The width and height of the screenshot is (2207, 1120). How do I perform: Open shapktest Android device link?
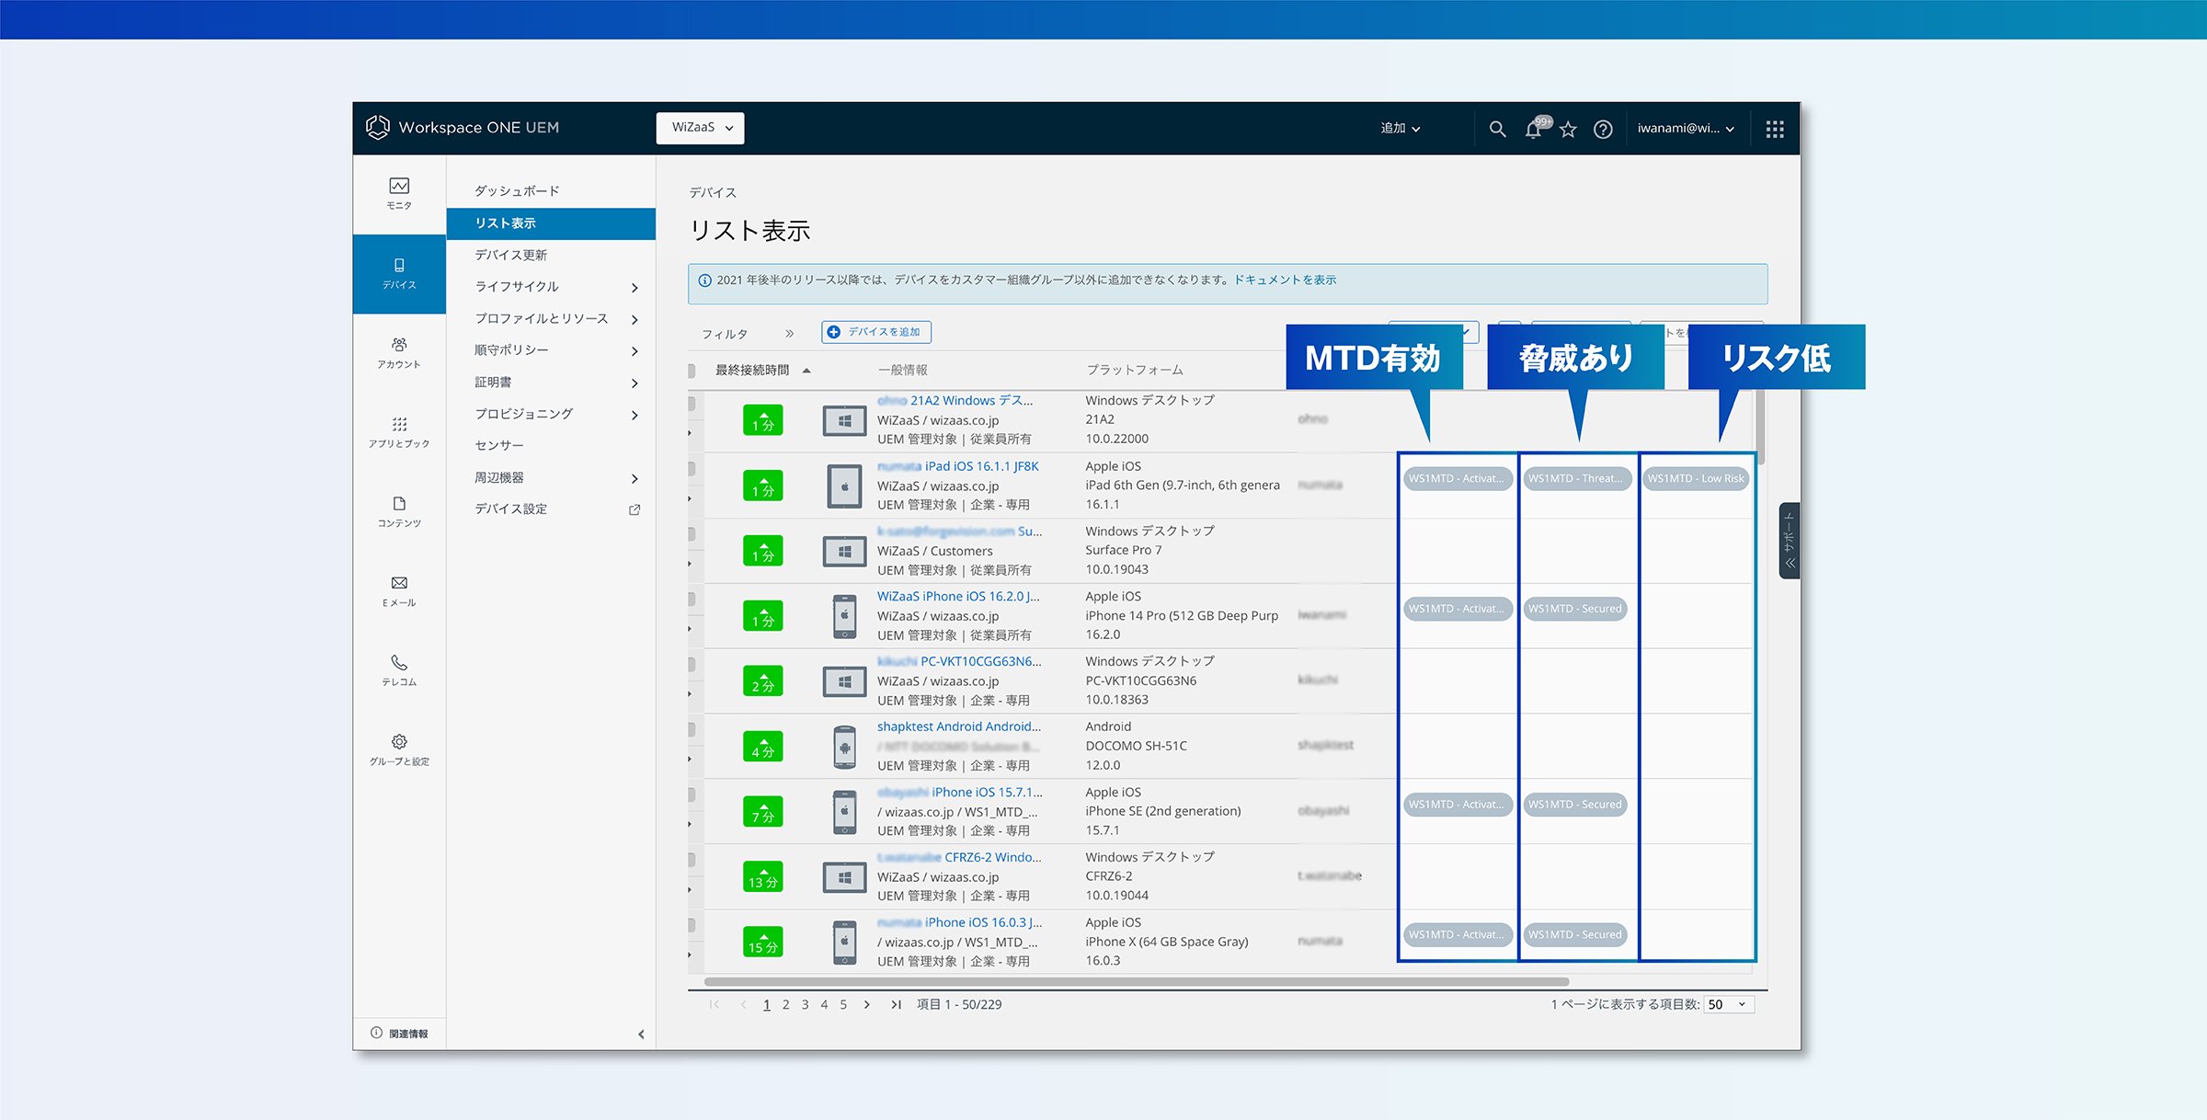tap(958, 726)
